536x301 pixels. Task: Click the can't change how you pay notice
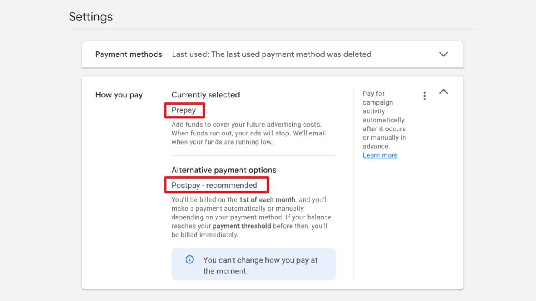[x=254, y=264]
